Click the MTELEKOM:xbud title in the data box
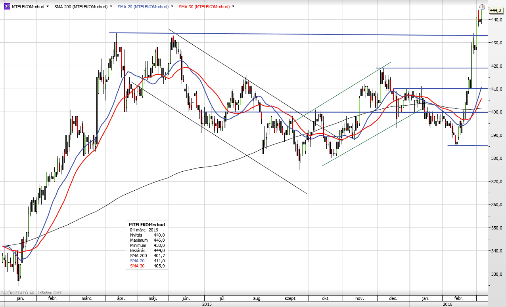The width and height of the screenshot is (506, 307). pyautogui.click(x=147, y=224)
